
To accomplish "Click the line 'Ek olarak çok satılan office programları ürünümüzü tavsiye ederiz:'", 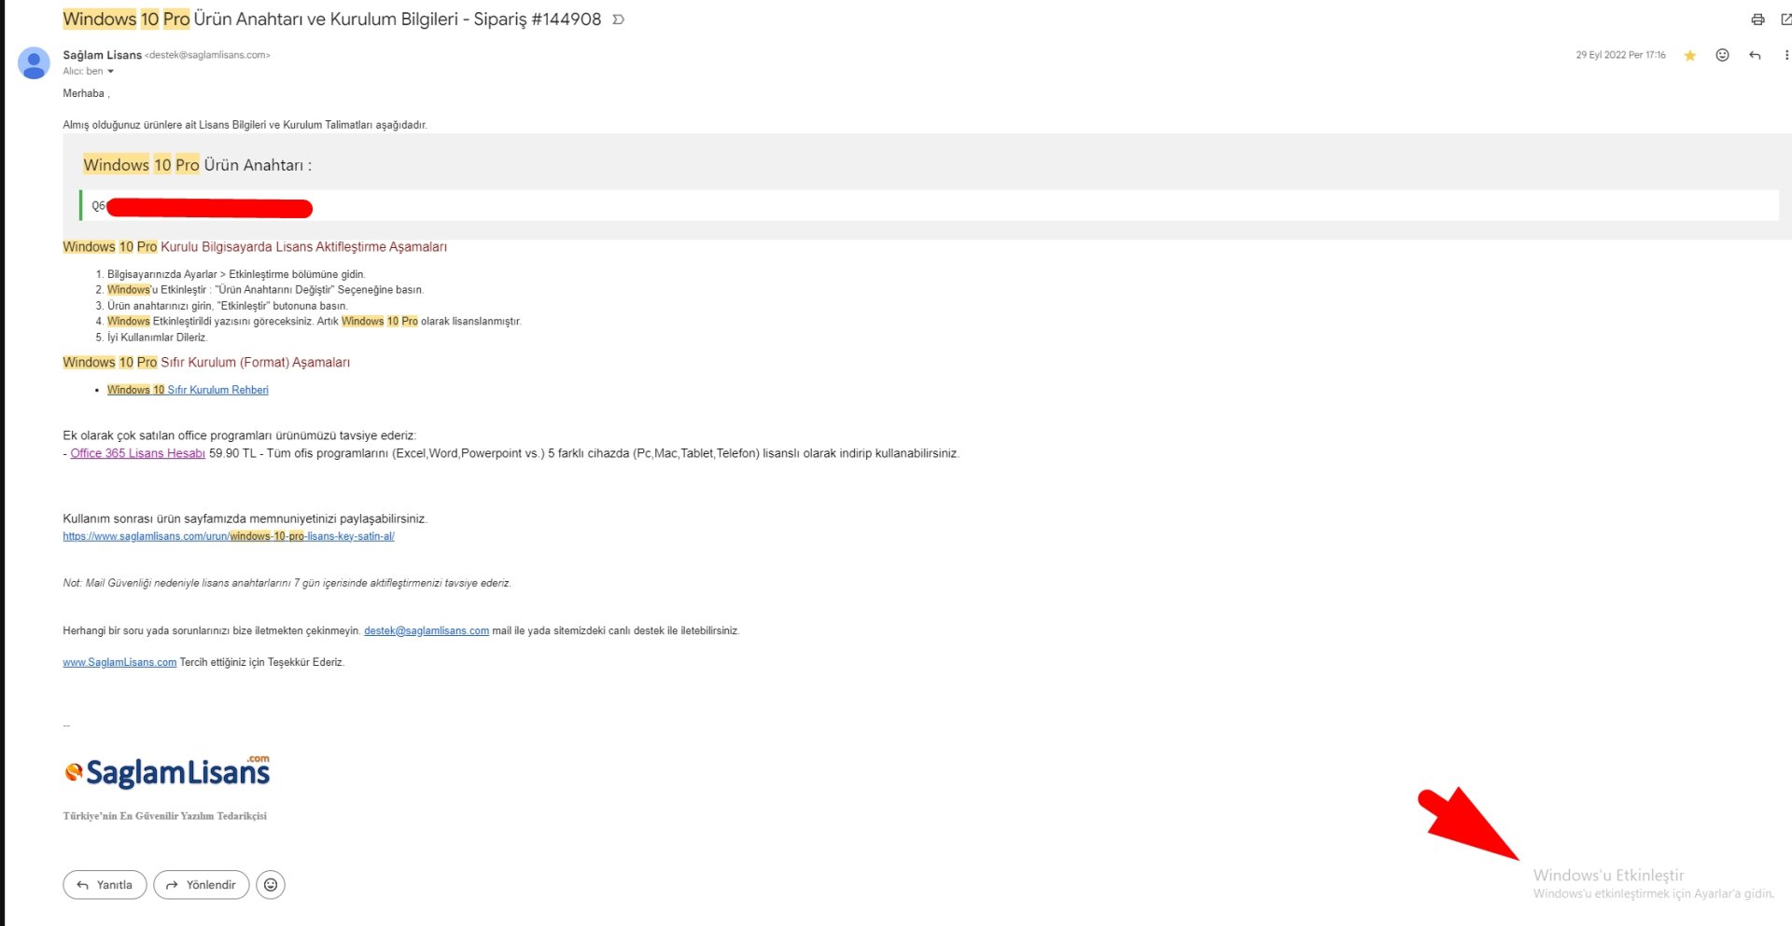I will 240,435.
